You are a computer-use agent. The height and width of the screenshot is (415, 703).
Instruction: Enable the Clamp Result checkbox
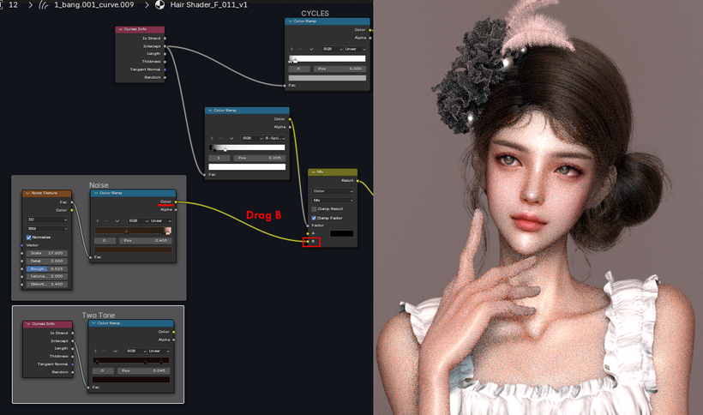[314, 209]
